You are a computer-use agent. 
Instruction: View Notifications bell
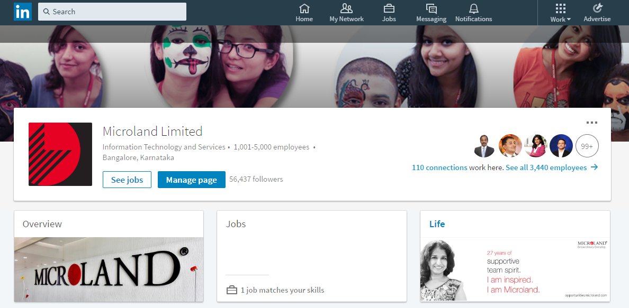[473, 13]
